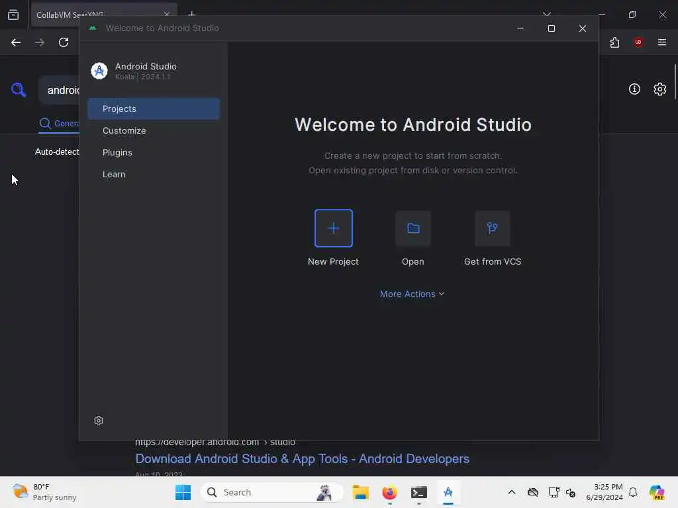This screenshot has height=508, width=678.
Task: Click the Open label text
Action: click(x=413, y=261)
